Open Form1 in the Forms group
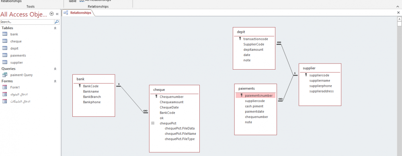Screen dimensions: 402x156 [15, 87]
